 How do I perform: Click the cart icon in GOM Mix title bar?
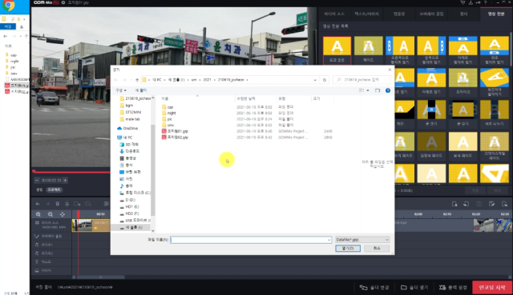[463, 2]
